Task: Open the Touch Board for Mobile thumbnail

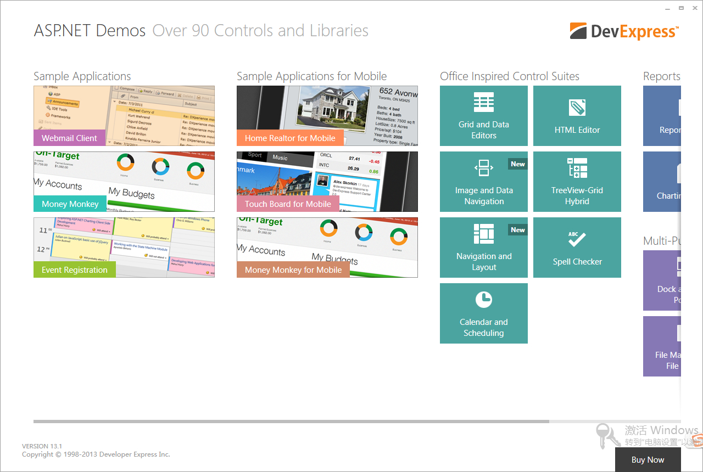Action: (x=327, y=182)
